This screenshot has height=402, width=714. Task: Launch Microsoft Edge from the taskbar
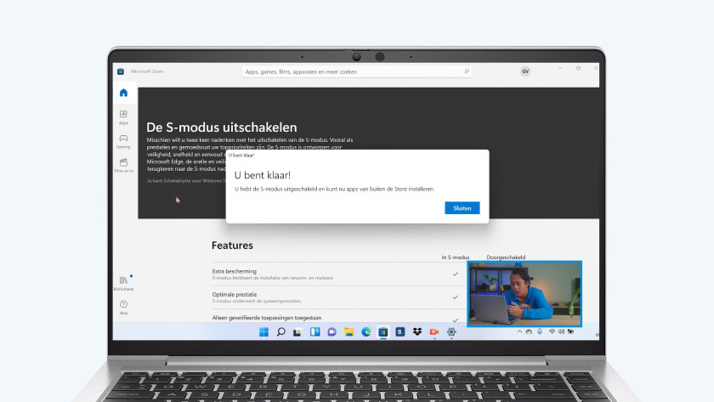pyautogui.click(x=365, y=331)
